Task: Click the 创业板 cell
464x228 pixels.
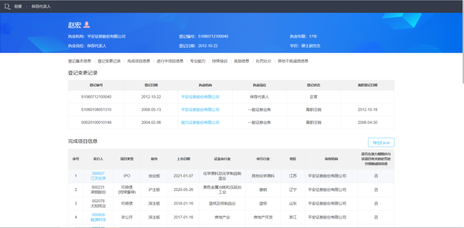Action: click(154, 176)
